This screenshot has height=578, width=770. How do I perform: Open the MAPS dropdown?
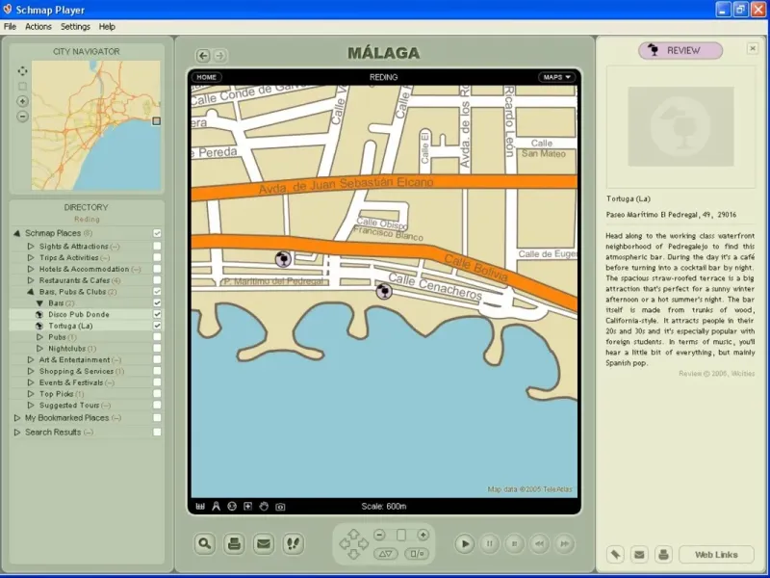[x=557, y=77]
